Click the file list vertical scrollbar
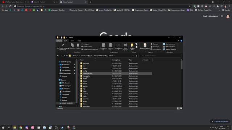Viewport: 232px width, 130px height. click(x=182, y=65)
